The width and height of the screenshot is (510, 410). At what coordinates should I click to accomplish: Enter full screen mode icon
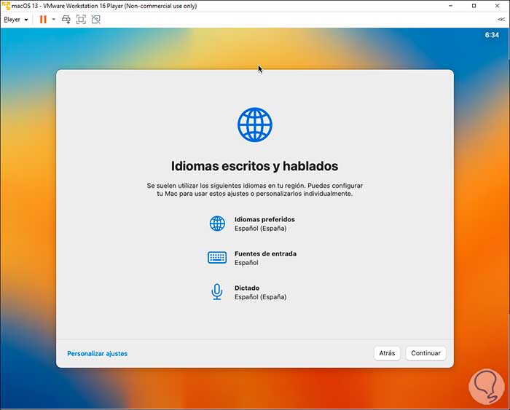[x=81, y=20]
